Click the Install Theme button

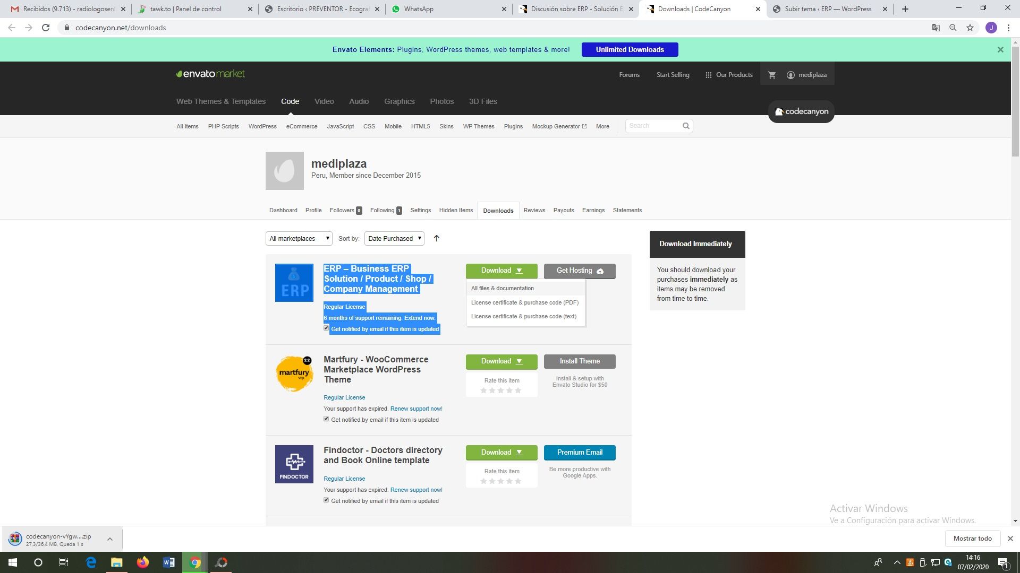point(580,361)
